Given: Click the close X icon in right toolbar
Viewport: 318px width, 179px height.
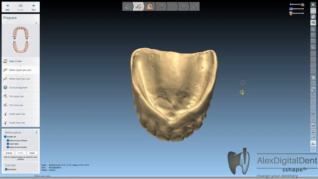Looking at the screenshot, I should point(313,4).
